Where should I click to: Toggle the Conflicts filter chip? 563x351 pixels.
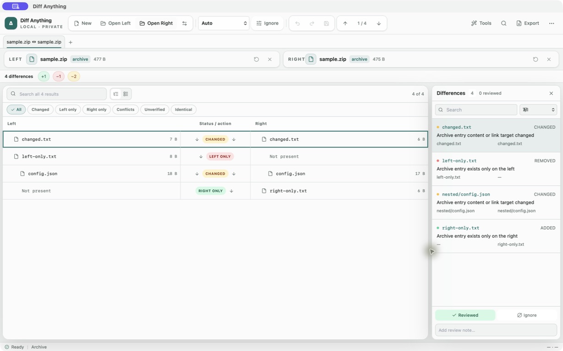[x=126, y=110]
